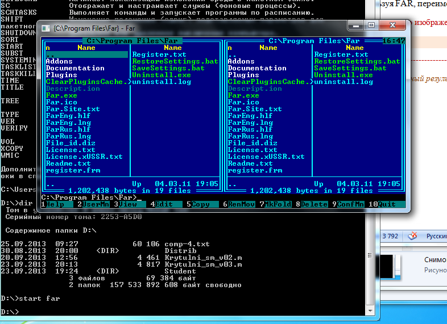Click the 3 View key bar item
Viewport: 447px width, 324px height.
point(130,204)
